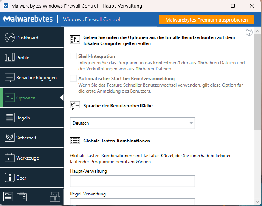This screenshot has height=206, width=262.
Task: Click the Sicherheit shield icon
Action: [9, 137]
